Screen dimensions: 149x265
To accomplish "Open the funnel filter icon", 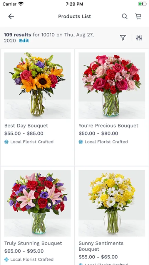I will tap(123, 38).
